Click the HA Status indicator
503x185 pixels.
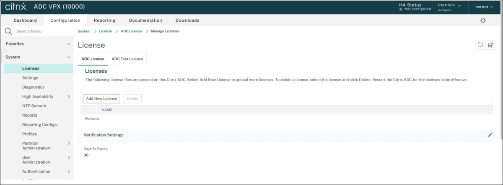(x=415, y=7)
